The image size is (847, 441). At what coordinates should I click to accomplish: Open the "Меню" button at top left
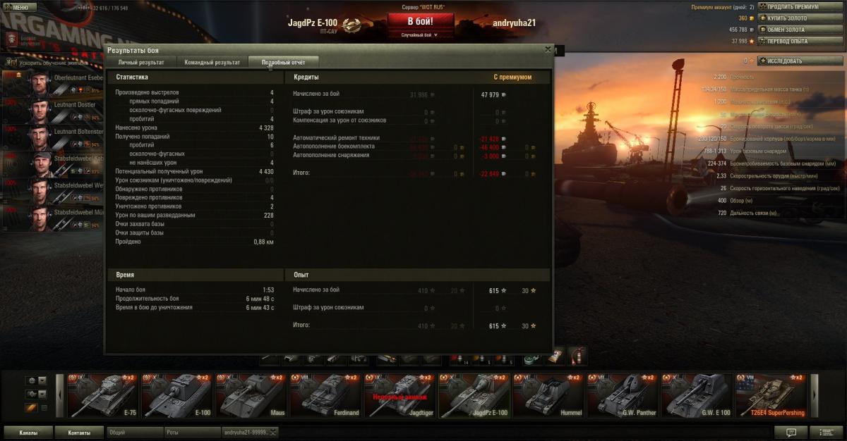coord(19,7)
